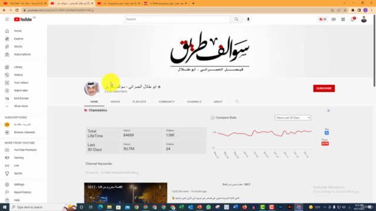The image size is (376, 211).
Task: Click the page vertical scrollbar
Action: click(x=374, y=50)
